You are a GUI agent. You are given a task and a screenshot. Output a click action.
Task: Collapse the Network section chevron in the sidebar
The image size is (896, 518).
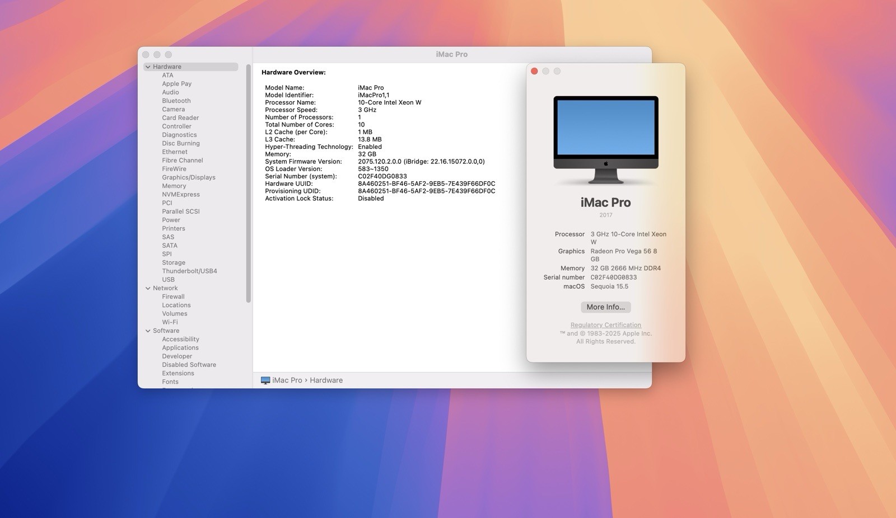tap(148, 288)
